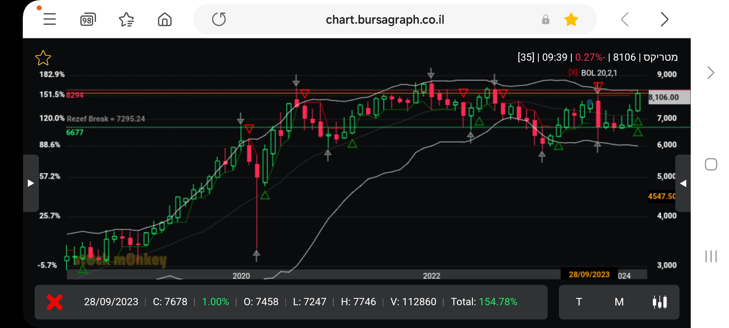Toggle the yellow bookmark star in the address bar
The image size is (729, 328).
pos(571,20)
